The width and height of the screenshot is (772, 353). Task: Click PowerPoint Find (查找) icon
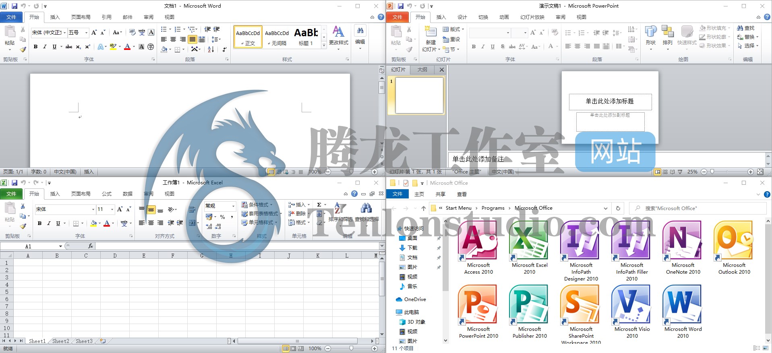point(746,28)
